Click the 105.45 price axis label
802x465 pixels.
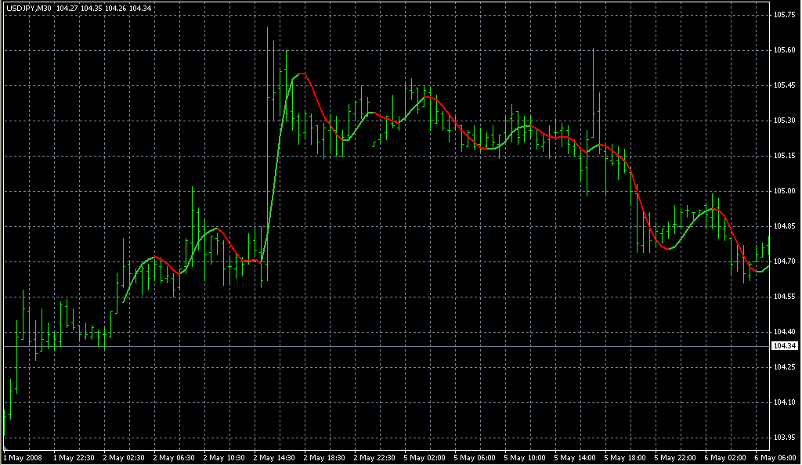coord(784,85)
